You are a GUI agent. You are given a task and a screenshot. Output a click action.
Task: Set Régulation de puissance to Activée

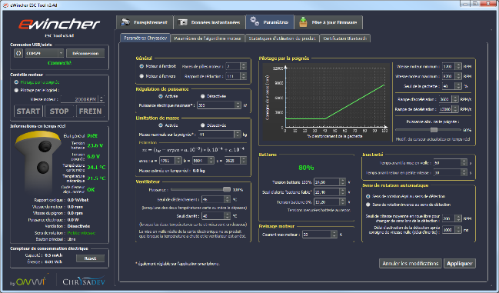[x=161, y=96]
